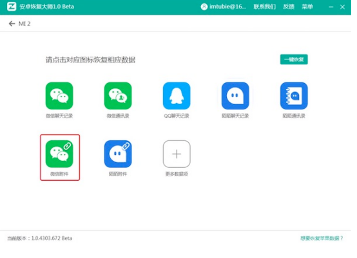
Task: Click the plus icon for more data items
Action: [x=177, y=154]
